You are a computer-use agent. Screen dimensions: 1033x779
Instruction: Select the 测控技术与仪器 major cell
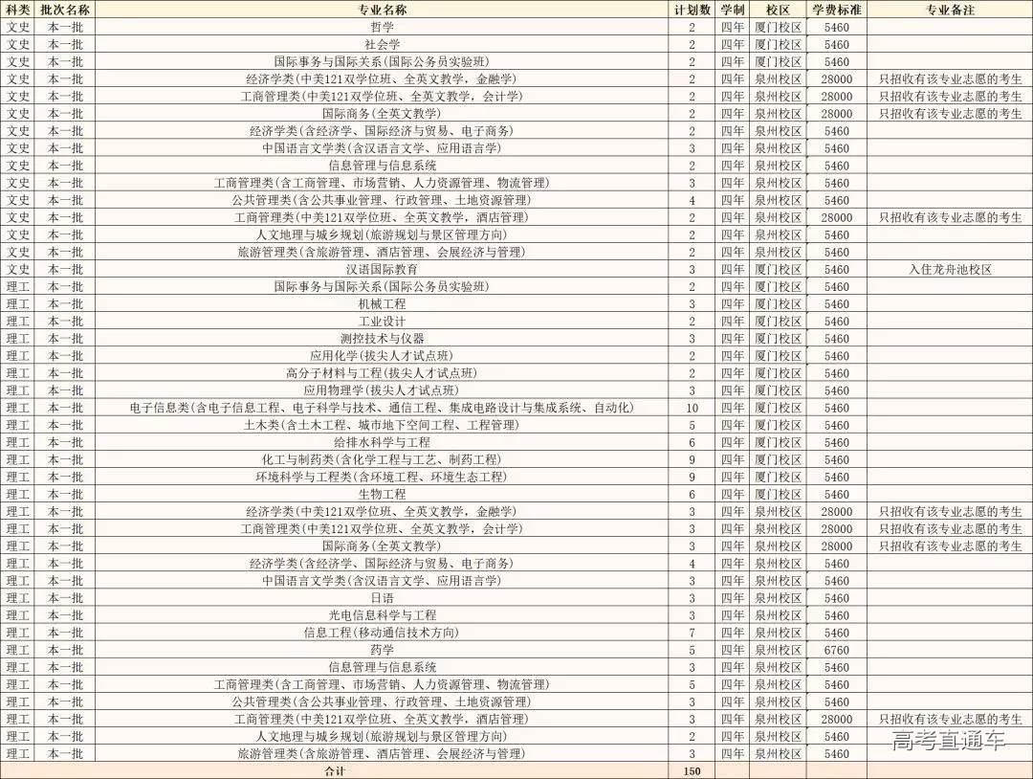tap(382, 339)
